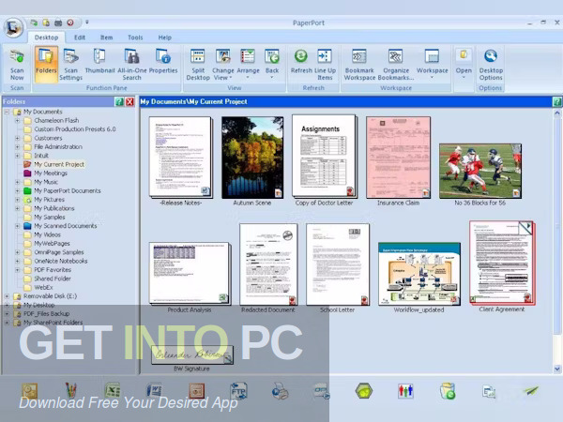Send to FTP in the Send To bar
Viewport: 563px width, 422px height.
tap(238, 391)
